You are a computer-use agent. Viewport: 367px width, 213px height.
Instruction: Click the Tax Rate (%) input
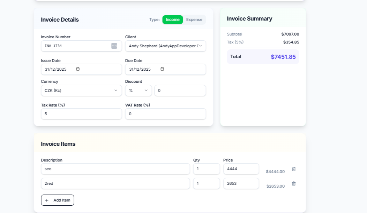pyautogui.click(x=81, y=114)
